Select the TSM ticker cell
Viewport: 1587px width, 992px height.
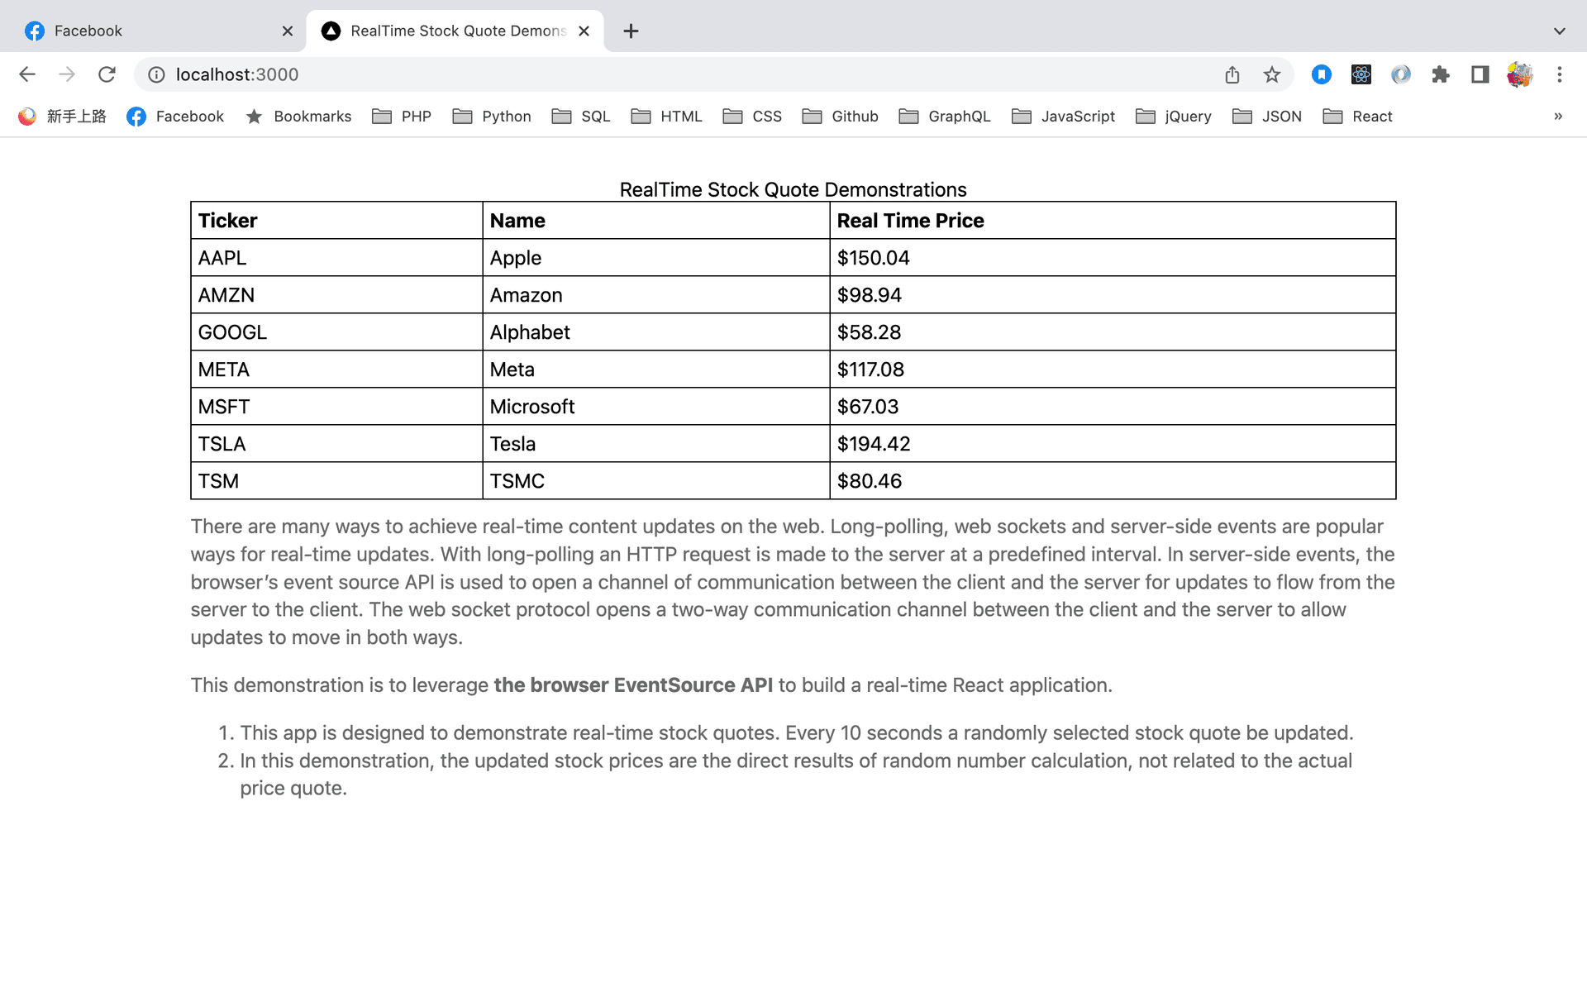click(336, 481)
